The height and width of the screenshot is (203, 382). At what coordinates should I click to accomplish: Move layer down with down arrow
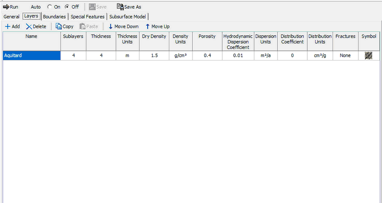click(111, 26)
